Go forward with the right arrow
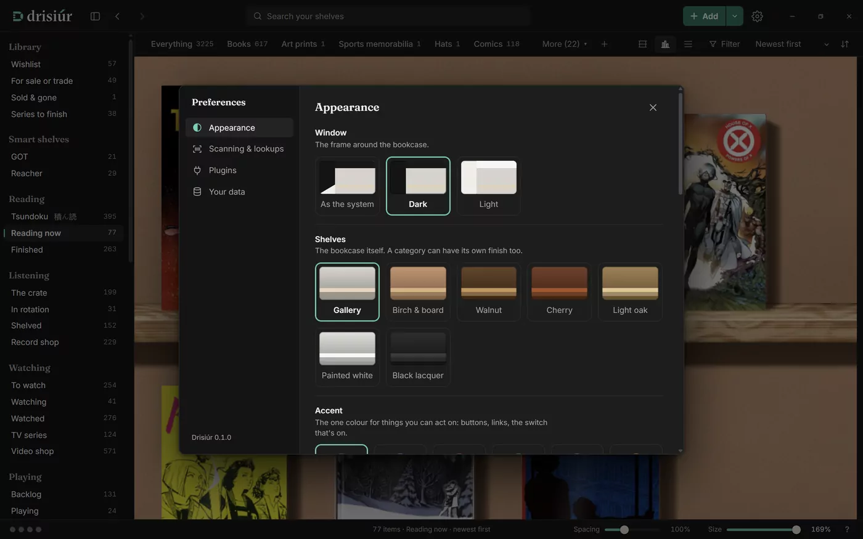 142,16
